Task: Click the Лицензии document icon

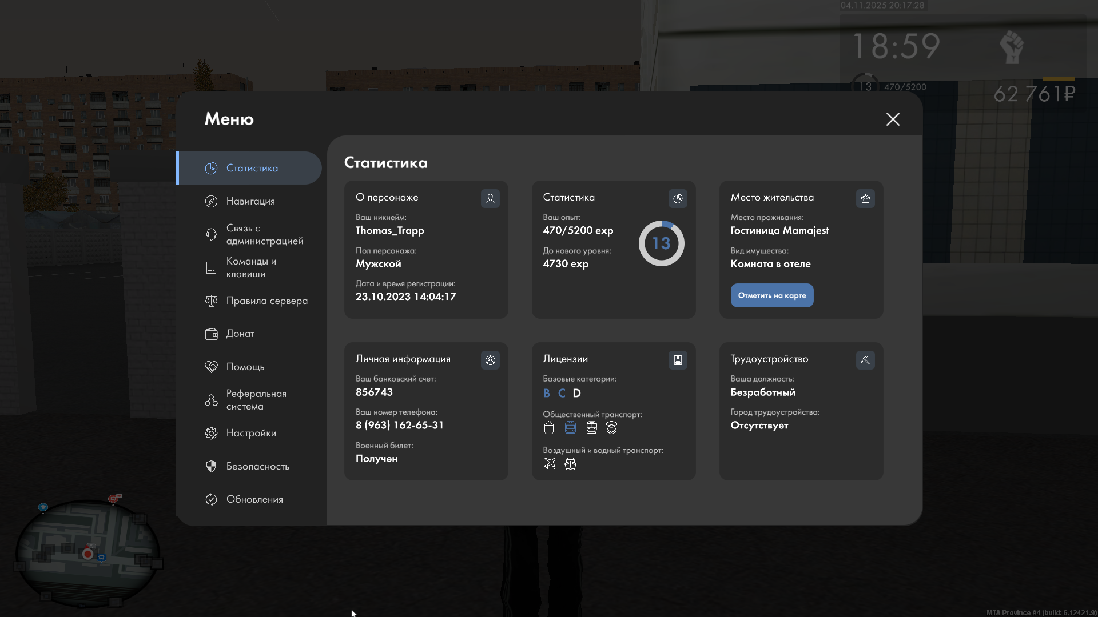Action: coord(678,360)
